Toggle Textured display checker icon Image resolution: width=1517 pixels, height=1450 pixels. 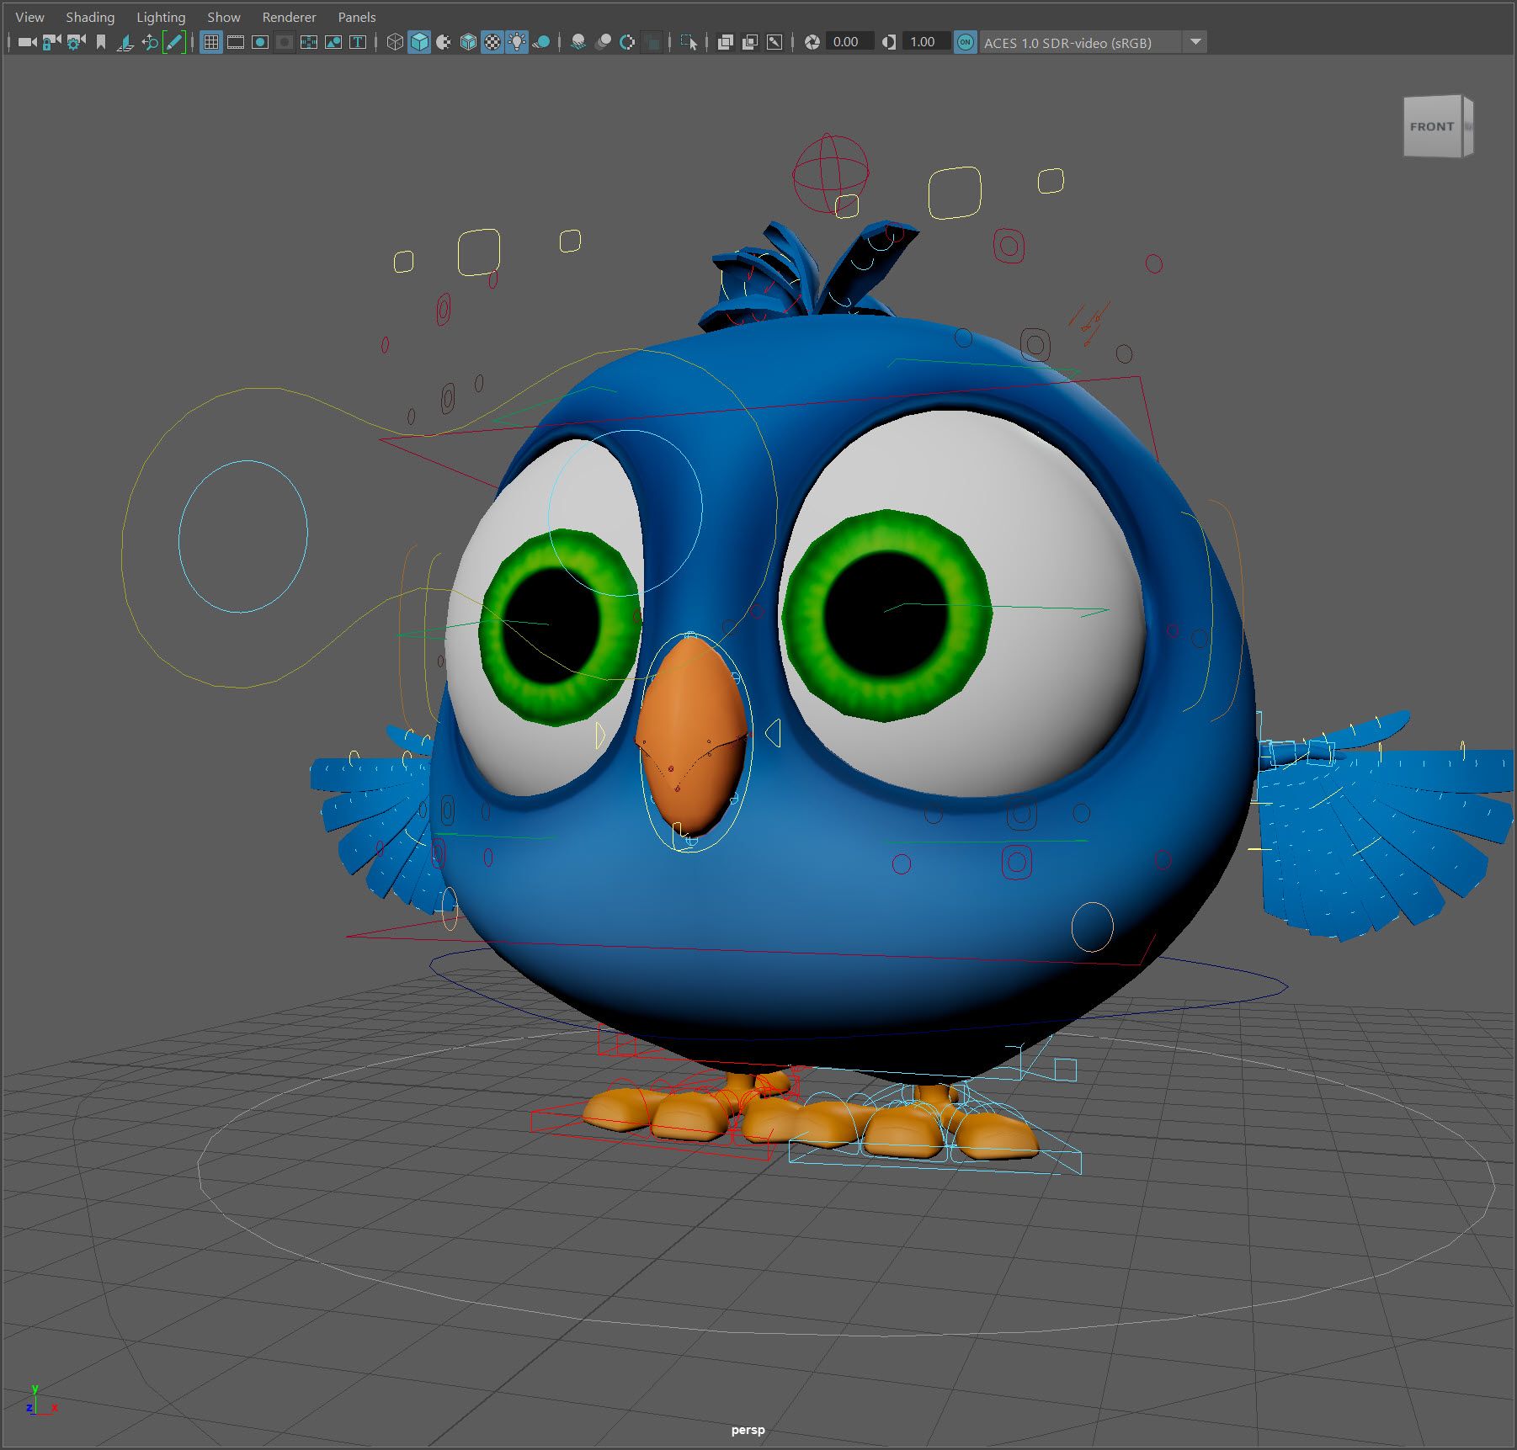pyautogui.click(x=492, y=42)
